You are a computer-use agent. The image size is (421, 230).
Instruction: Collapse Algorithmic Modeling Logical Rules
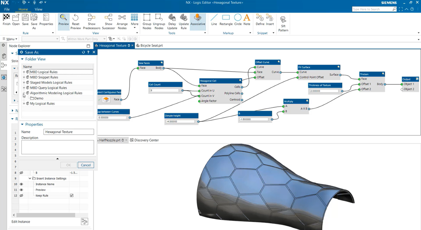click(x=24, y=93)
